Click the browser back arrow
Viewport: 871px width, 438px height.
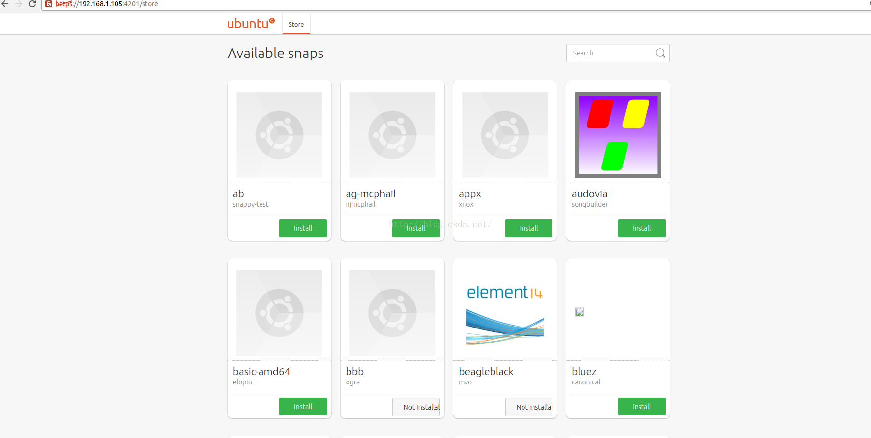tap(5, 4)
